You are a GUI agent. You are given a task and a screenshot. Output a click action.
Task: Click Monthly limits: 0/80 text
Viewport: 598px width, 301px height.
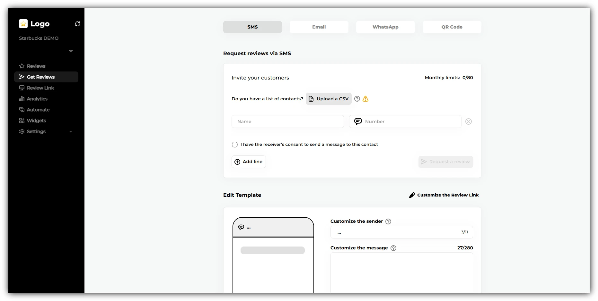449,78
